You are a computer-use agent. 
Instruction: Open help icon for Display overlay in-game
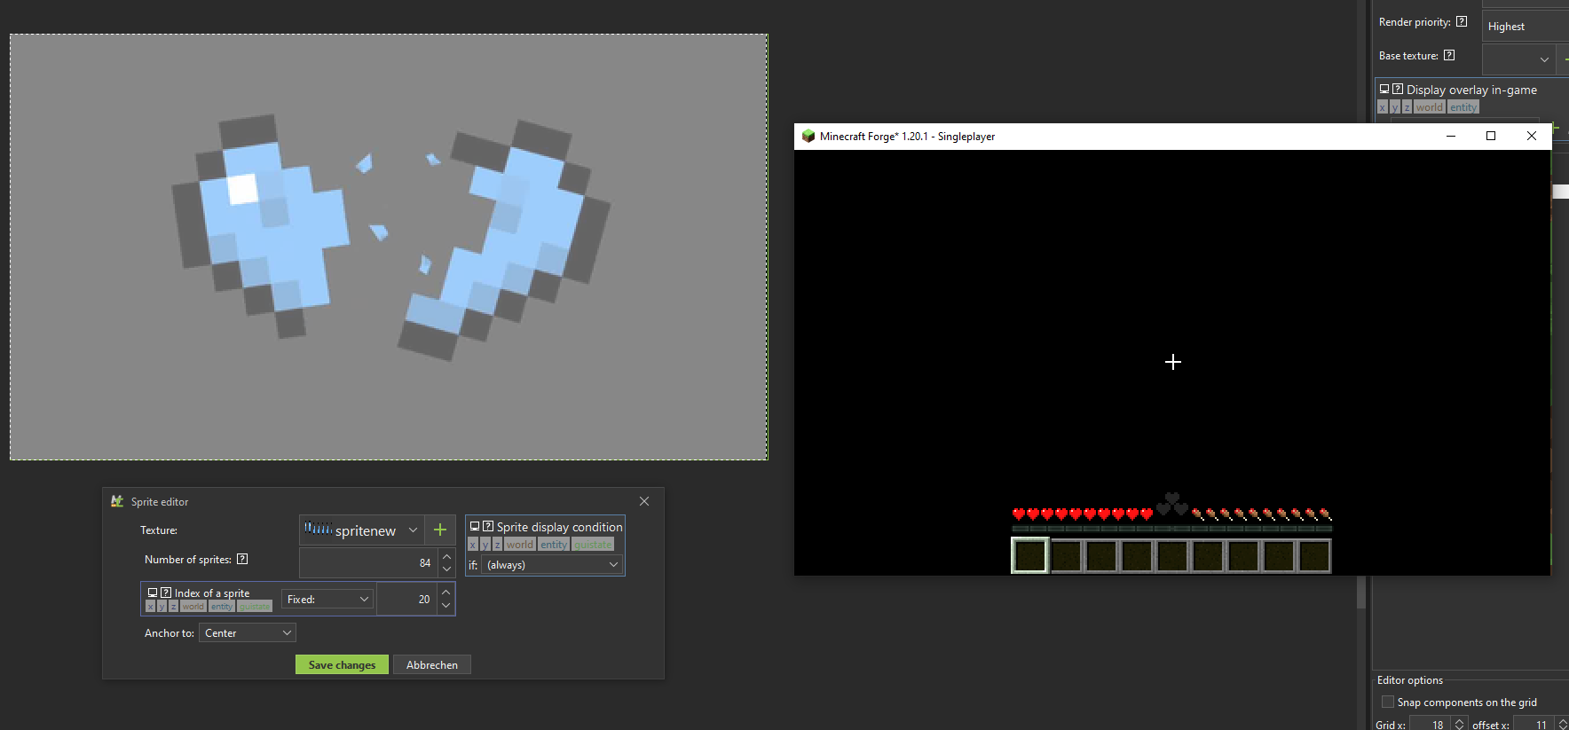click(x=1398, y=89)
